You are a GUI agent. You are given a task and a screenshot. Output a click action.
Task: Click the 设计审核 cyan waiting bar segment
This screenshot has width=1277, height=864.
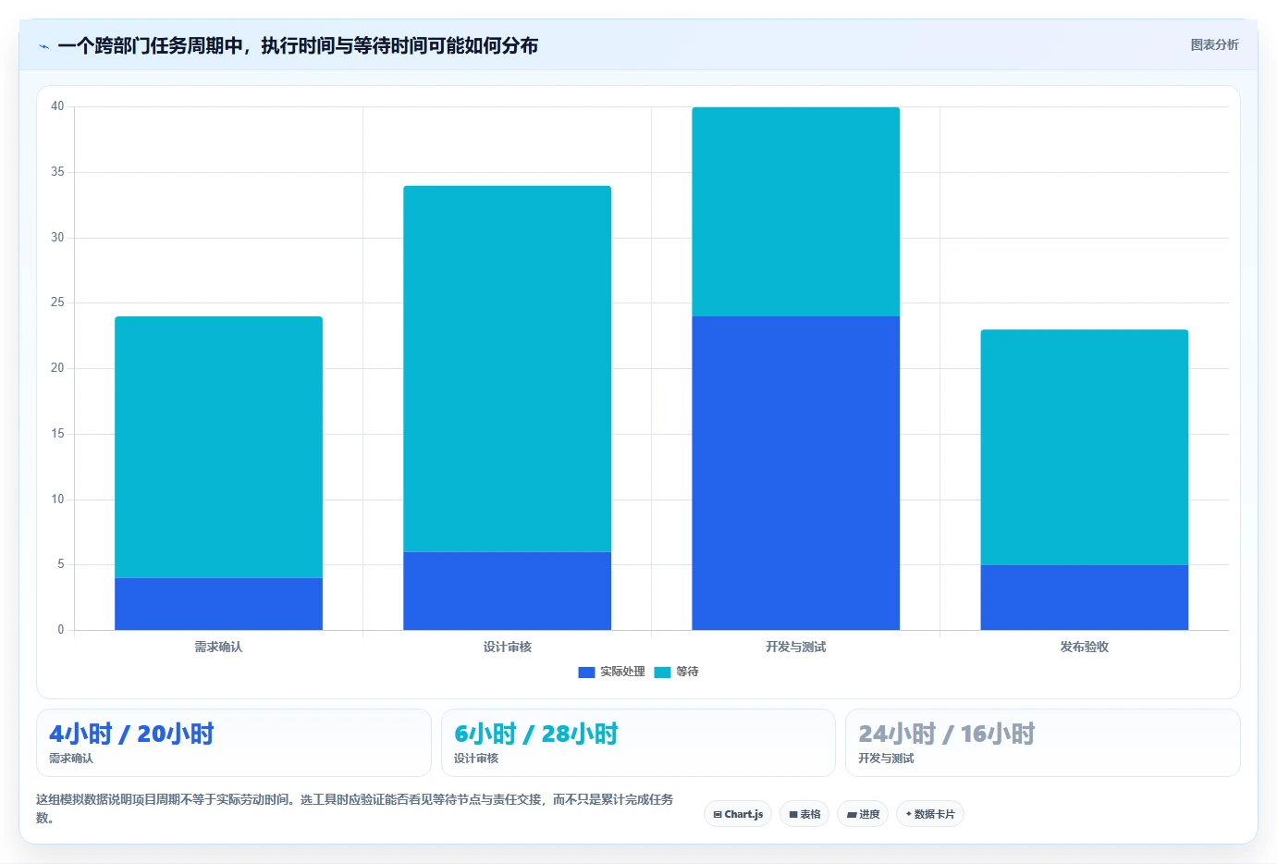tap(507, 369)
